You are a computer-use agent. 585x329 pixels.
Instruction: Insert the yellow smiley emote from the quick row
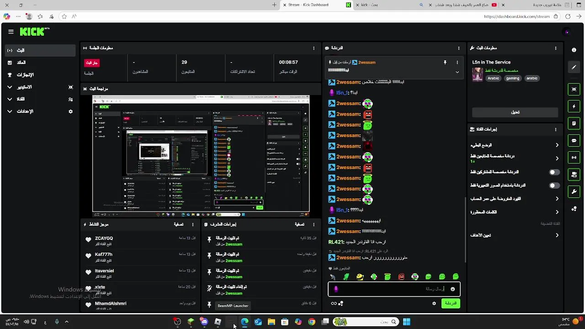tap(360, 276)
